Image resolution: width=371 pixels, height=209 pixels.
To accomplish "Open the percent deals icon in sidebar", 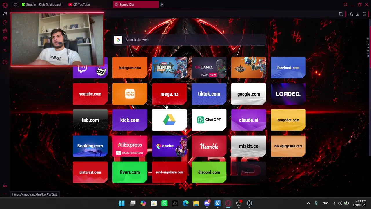I will pos(5,50).
